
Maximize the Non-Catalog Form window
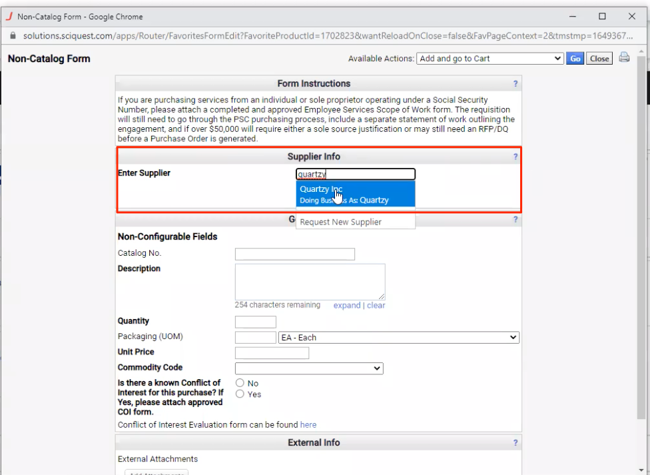coord(602,16)
